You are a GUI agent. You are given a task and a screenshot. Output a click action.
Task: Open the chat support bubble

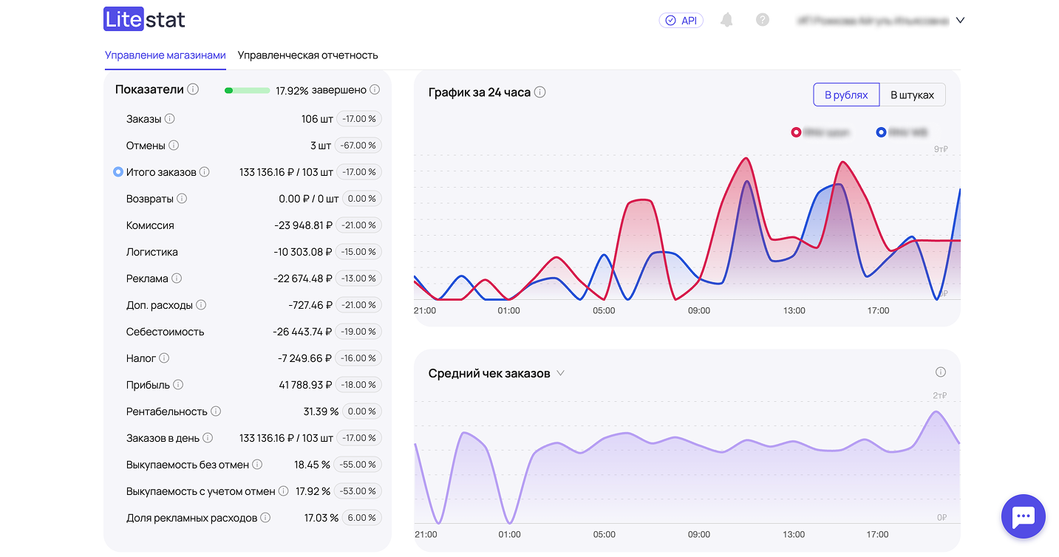coord(1023,516)
